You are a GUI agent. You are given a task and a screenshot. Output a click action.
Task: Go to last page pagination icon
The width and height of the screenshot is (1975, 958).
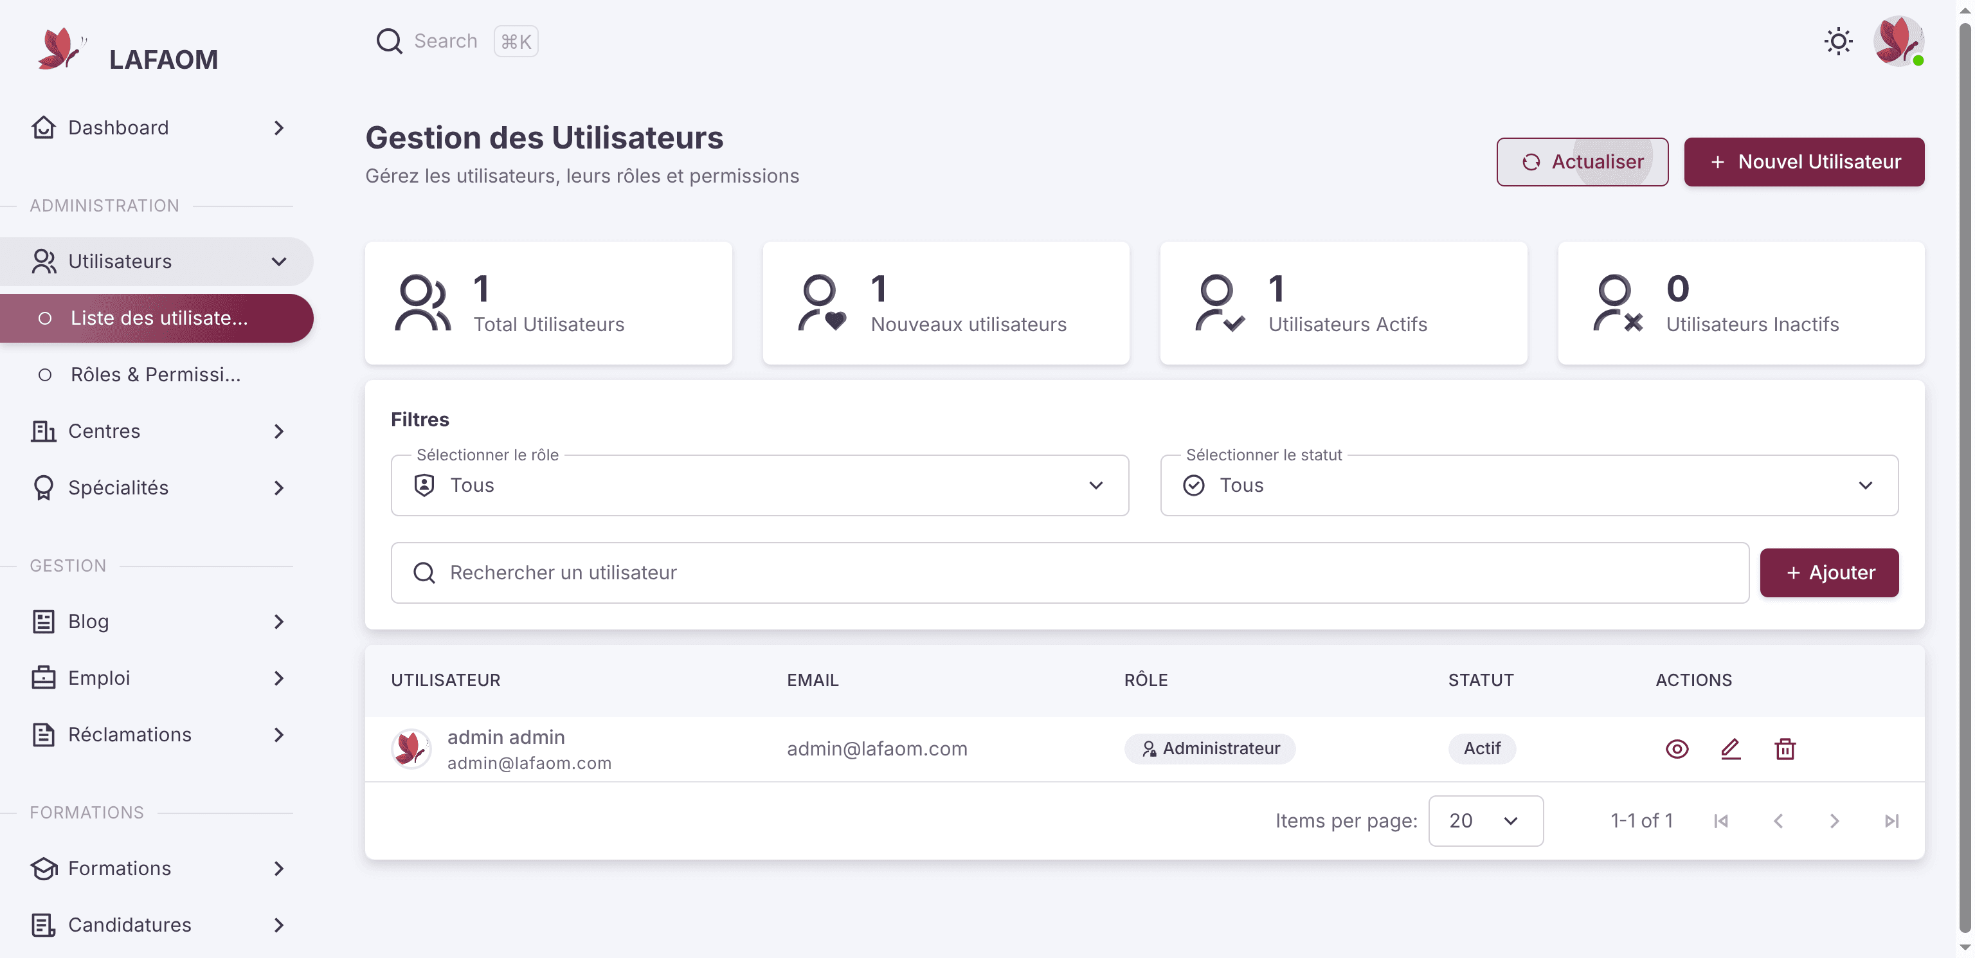1891,820
